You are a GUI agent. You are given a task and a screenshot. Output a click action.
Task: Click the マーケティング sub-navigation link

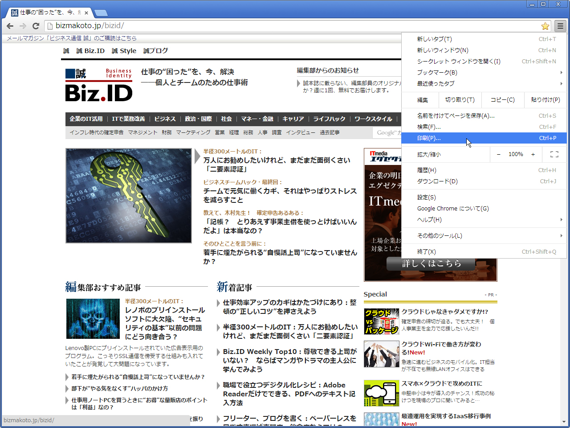click(193, 132)
